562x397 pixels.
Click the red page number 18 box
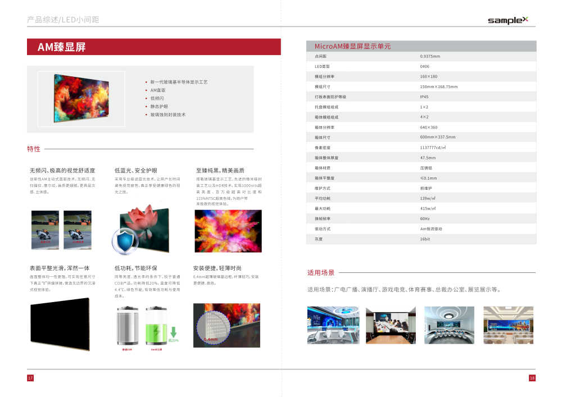[x=532, y=378]
